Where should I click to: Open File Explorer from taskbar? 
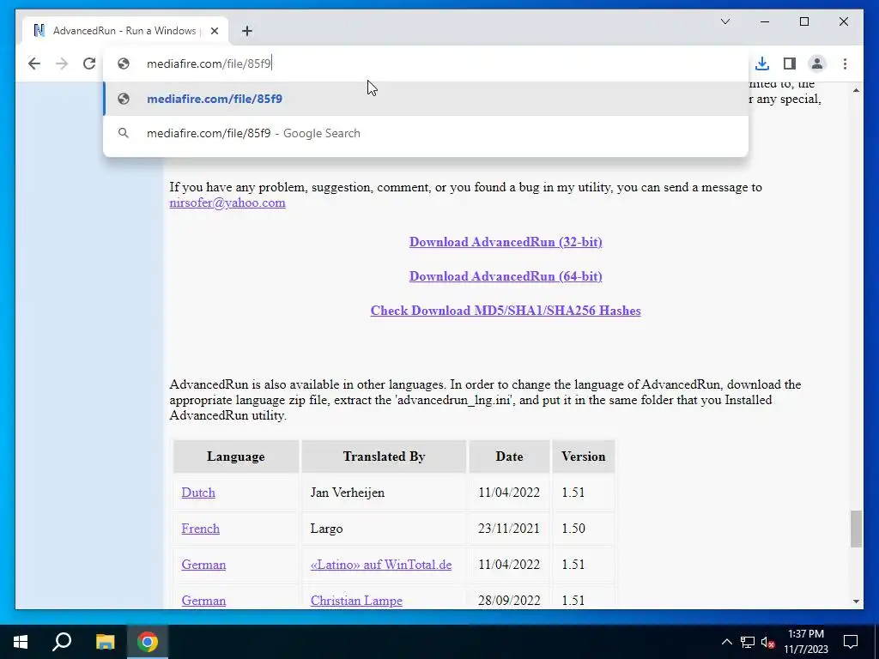tap(105, 642)
